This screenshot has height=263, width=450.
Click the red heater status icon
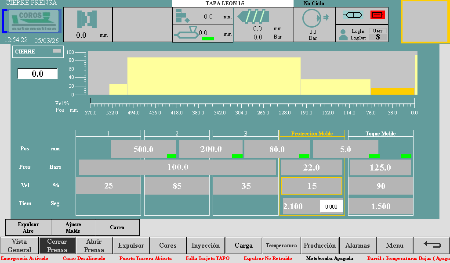[377, 15]
